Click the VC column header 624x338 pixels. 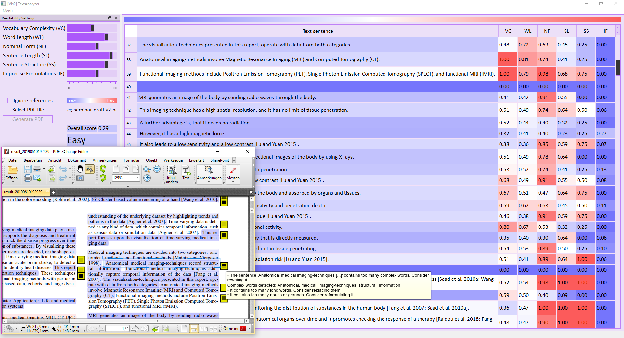[508, 31]
